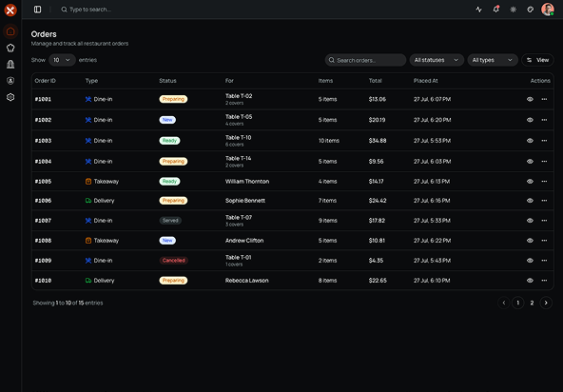Open the chef hat kitchen icon

[x=10, y=48]
